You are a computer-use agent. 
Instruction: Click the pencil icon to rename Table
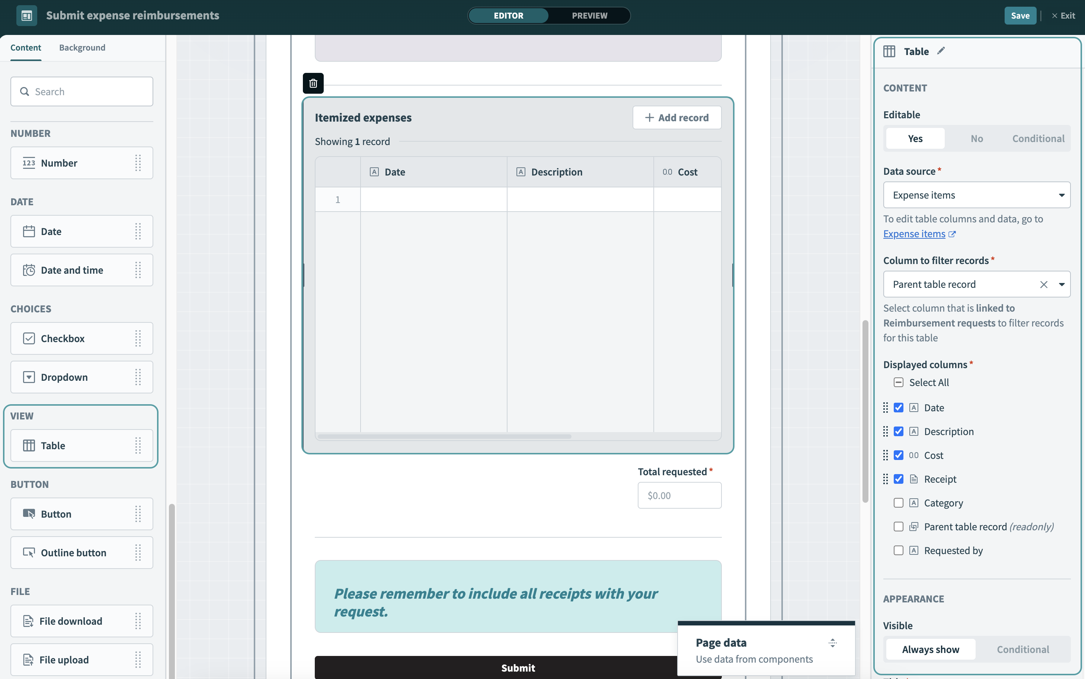coord(941,51)
